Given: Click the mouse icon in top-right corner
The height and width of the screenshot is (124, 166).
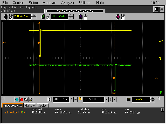Looking at the screenshot, I should 161,10.
